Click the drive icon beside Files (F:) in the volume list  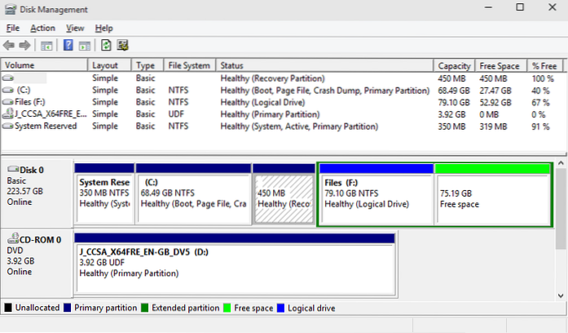[8, 102]
